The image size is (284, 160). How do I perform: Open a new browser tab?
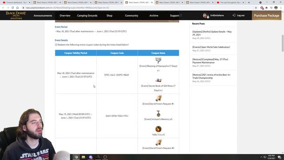(249, 3)
